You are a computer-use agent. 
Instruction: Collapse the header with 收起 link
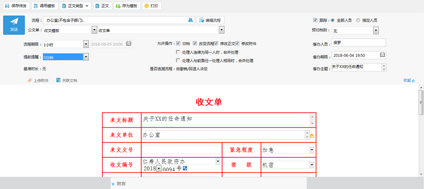(x=409, y=80)
